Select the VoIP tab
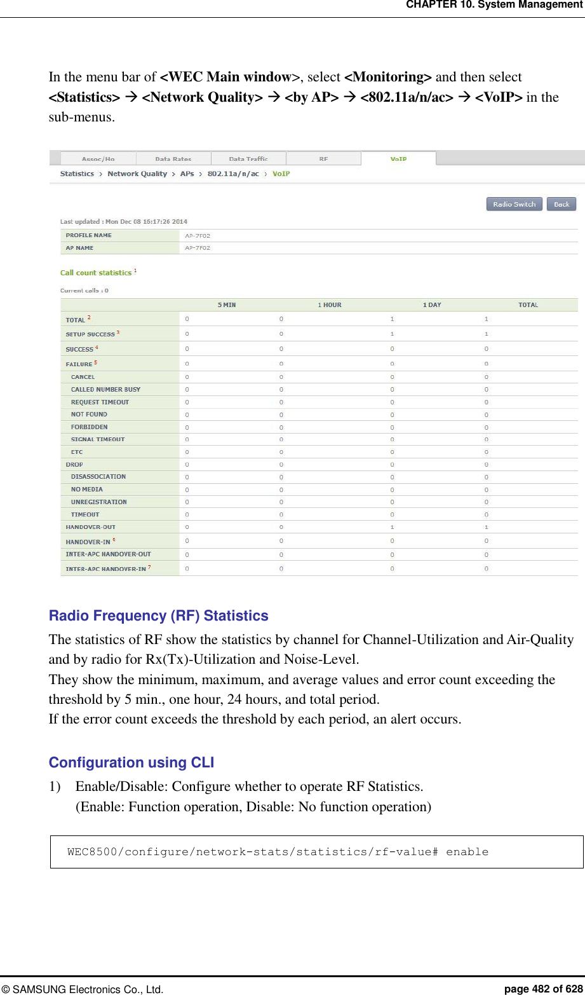The width and height of the screenshot is (585, 995). (398, 158)
